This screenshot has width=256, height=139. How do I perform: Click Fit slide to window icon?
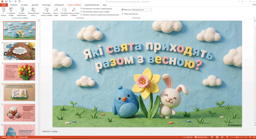[254, 137]
